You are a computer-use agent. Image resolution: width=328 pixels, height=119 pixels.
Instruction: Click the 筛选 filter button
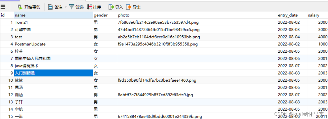[76, 7]
